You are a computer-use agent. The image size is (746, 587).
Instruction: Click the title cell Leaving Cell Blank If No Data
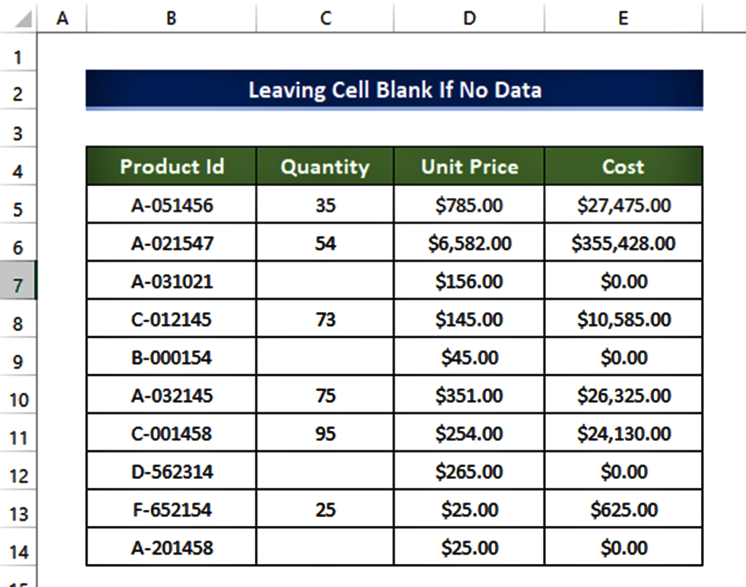(394, 91)
